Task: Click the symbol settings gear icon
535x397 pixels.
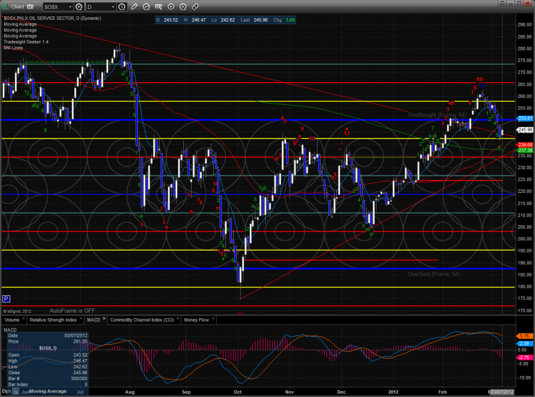Action: [78, 7]
